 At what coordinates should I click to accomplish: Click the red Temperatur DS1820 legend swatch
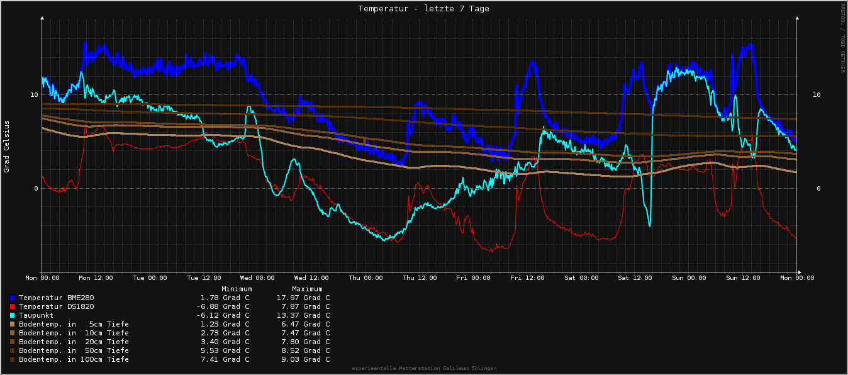click(x=12, y=306)
